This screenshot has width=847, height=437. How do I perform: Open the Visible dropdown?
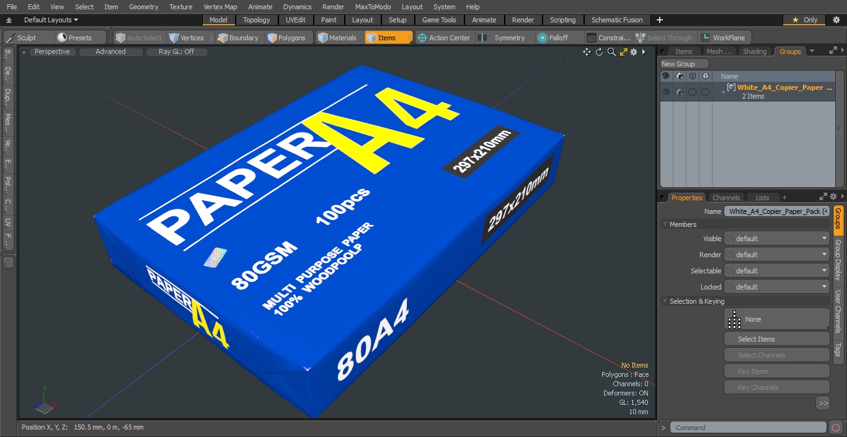pos(777,239)
